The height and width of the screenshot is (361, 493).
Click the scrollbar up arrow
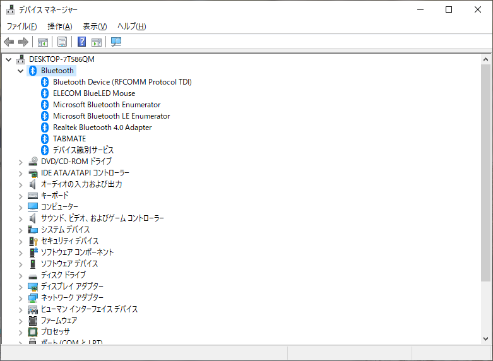tap(486, 59)
